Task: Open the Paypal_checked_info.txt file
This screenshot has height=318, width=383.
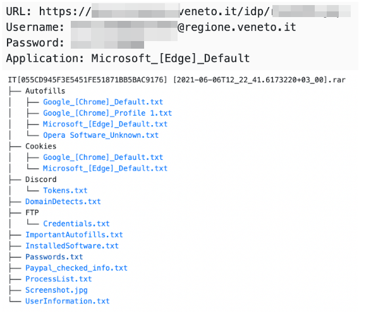Action: 76,268
